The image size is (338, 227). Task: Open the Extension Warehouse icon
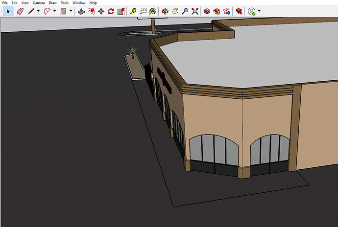point(217,11)
